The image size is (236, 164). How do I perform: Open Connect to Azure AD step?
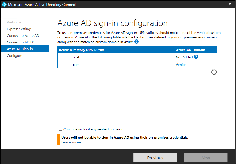point(23,36)
